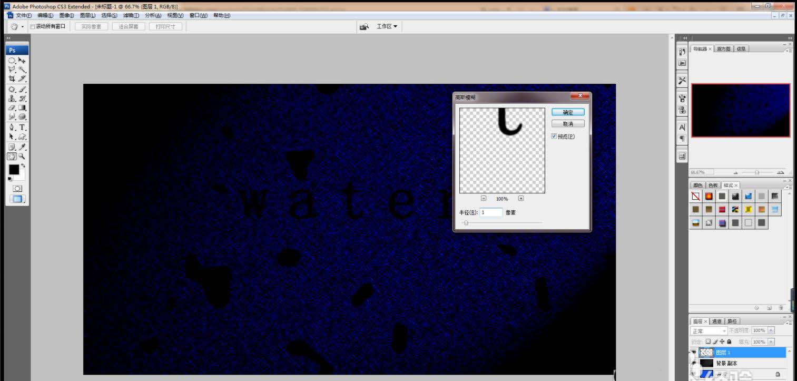Select the Elliptical Marquee tool

tap(12, 61)
